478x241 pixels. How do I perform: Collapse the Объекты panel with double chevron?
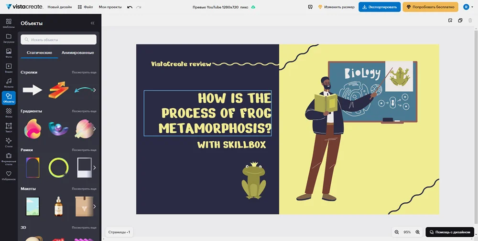(x=92, y=23)
